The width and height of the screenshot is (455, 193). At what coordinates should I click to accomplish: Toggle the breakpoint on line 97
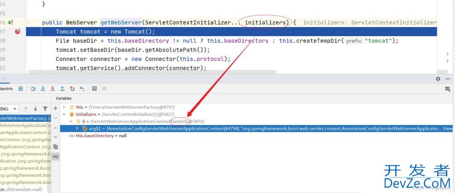[x=18, y=32]
